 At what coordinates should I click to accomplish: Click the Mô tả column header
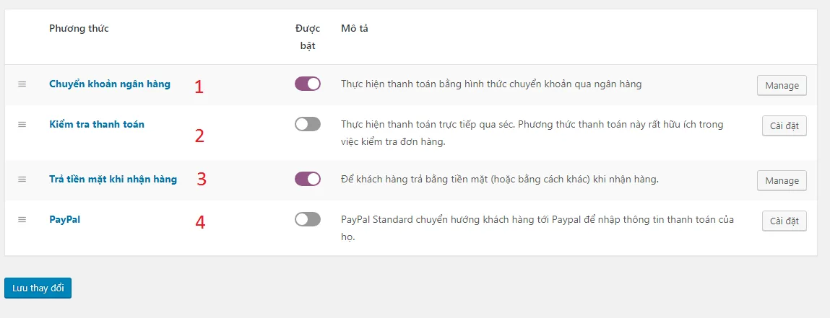(x=355, y=29)
